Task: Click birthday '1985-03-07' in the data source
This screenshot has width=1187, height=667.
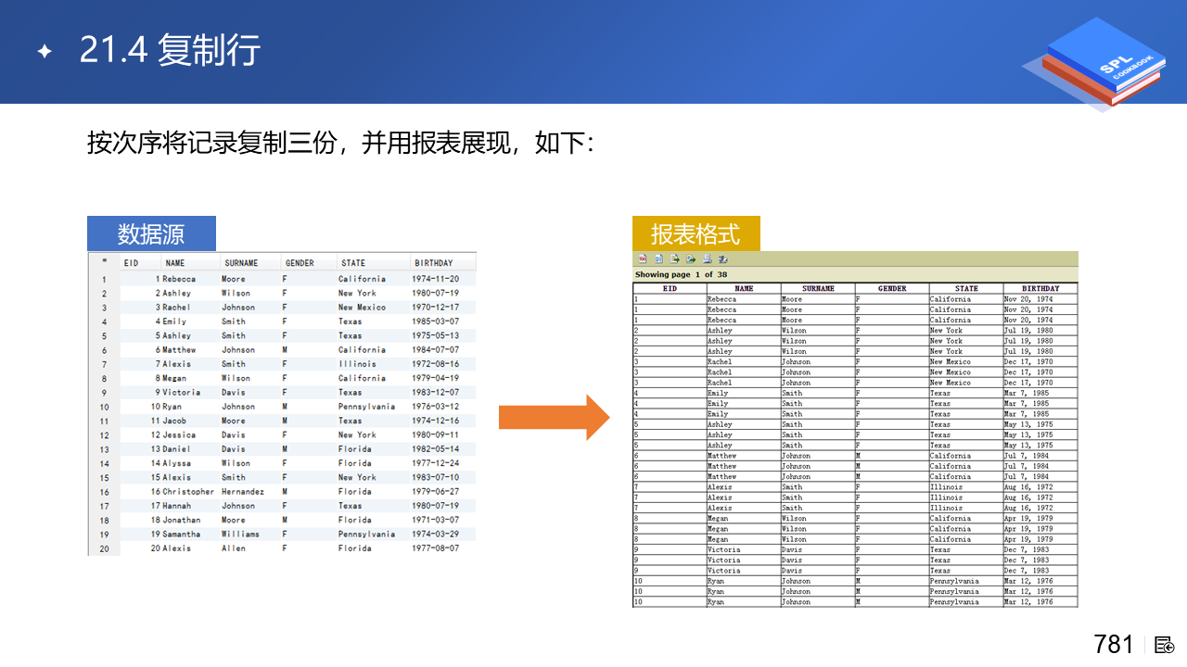Action: 436,321
